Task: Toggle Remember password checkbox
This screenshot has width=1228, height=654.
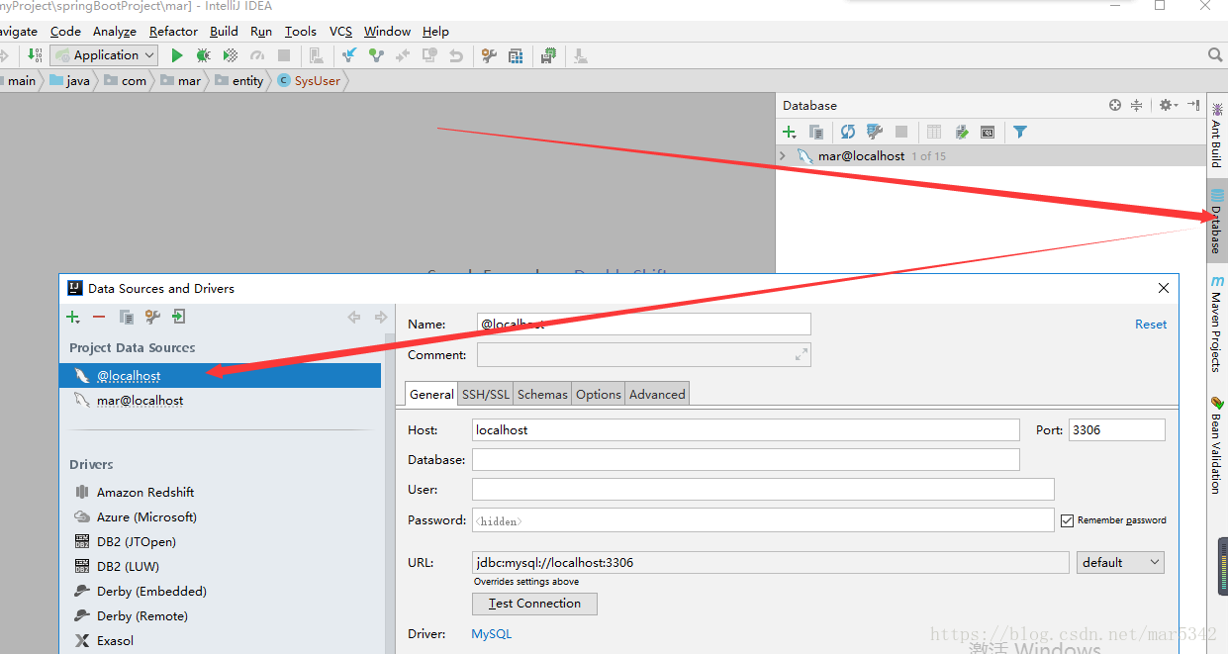Action: point(1067,520)
